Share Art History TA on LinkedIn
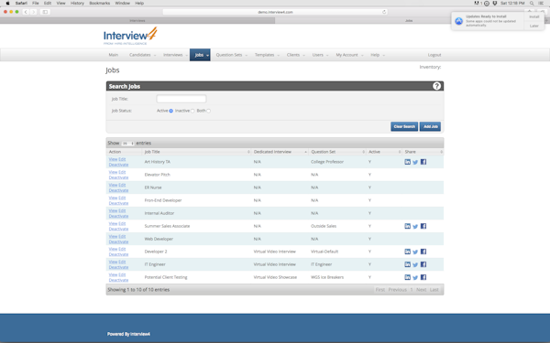This screenshot has width=550, height=343. pyautogui.click(x=407, y=162)
